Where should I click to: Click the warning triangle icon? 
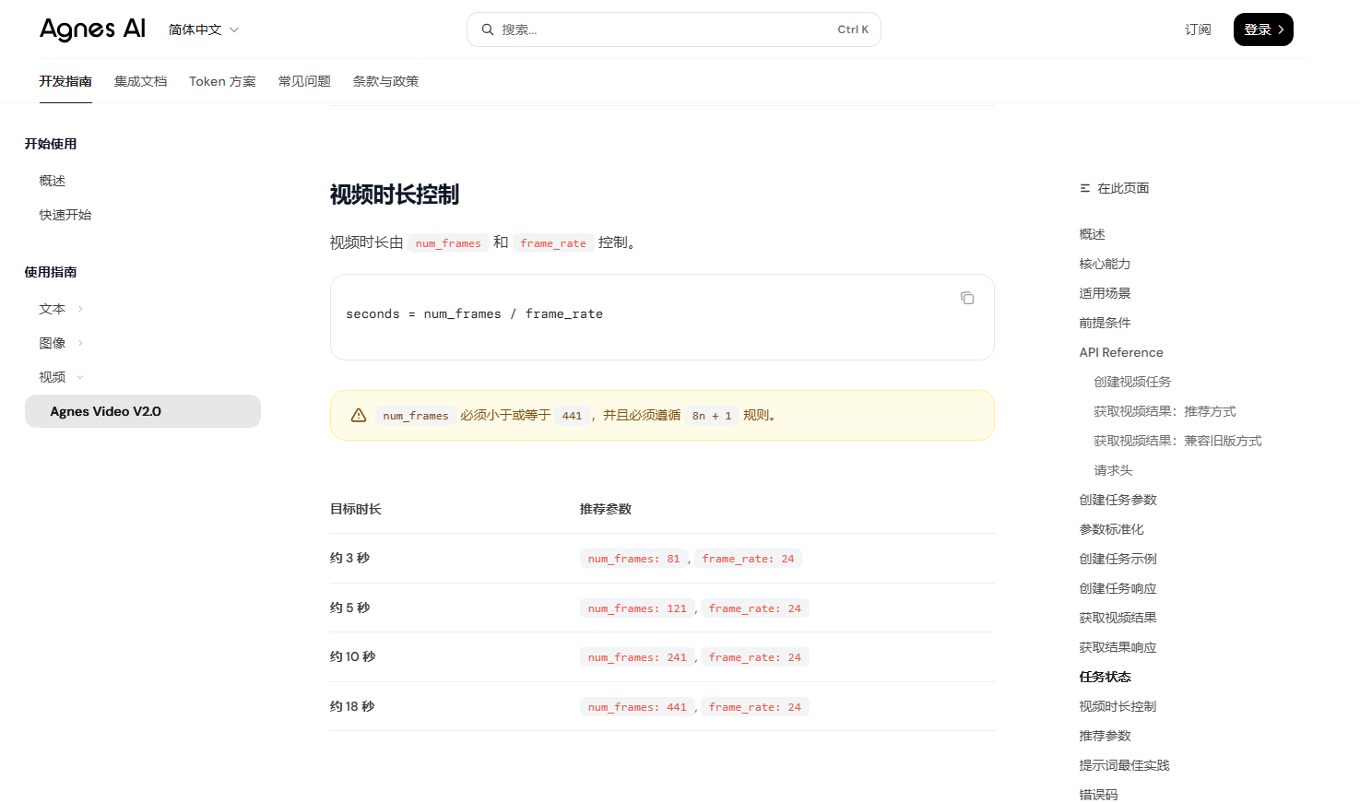[359, 416]
